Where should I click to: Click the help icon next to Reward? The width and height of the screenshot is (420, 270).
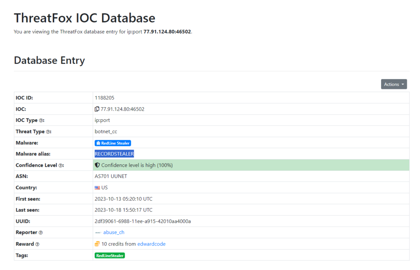point(37,244)
